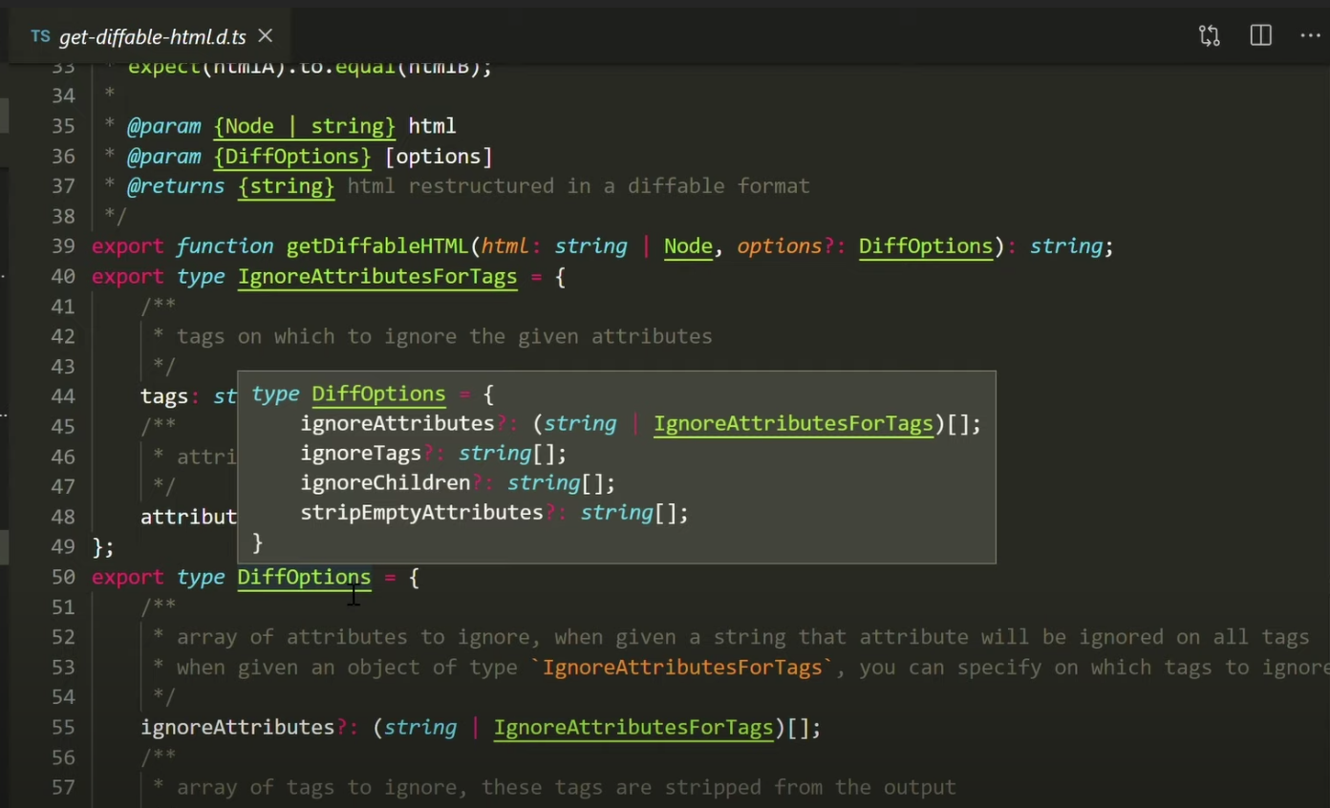Click DiffOptions type in line 39 signature

coord(926,246)
